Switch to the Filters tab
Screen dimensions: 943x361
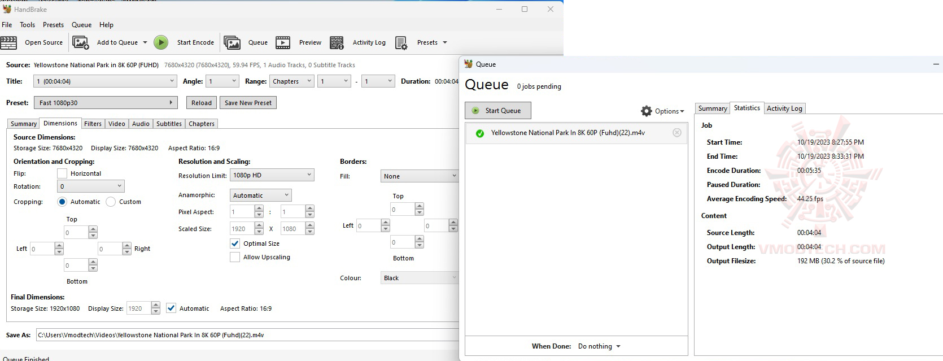(93, 124)
